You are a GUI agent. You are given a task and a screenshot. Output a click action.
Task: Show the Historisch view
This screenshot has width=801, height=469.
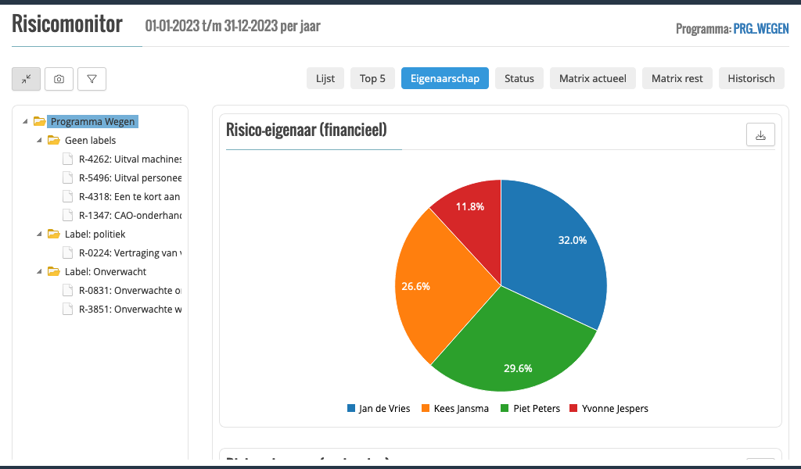tap(751, 78)
